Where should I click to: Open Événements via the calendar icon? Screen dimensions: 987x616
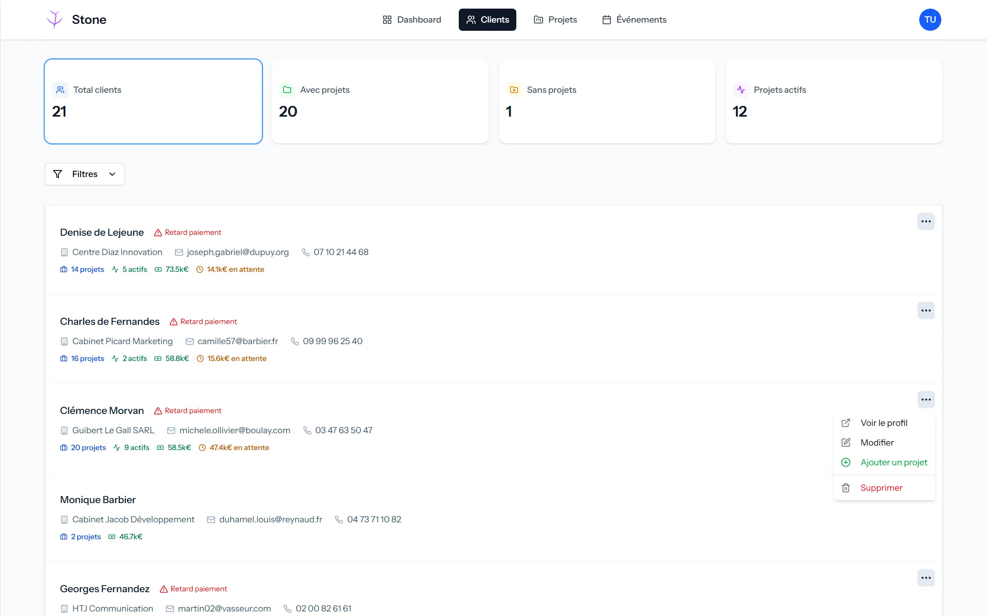click(x=606, y=19)
